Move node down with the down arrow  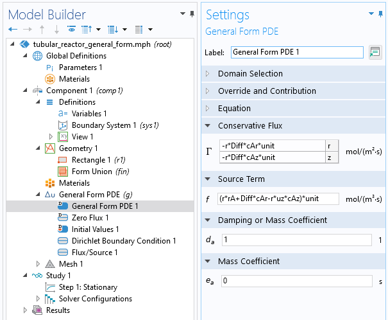pyautogui.click(x=56, y=30)
